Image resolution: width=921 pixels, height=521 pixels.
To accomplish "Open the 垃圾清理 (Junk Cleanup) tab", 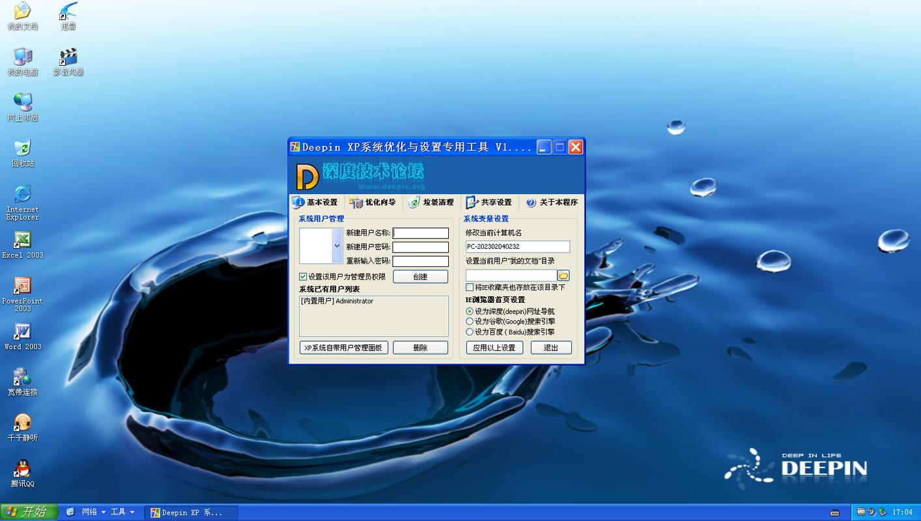I will [431, 203].
